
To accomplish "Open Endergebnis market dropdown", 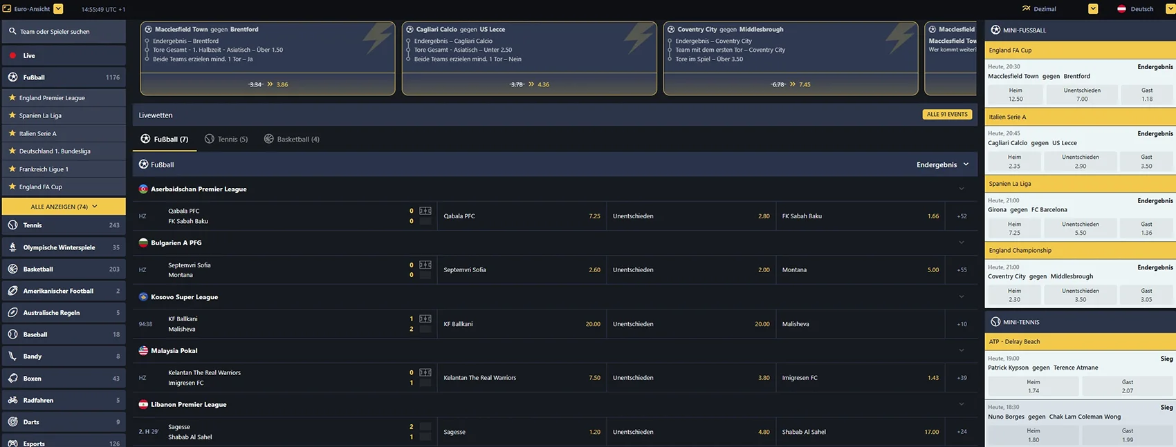I will click(x=942, y=164).
